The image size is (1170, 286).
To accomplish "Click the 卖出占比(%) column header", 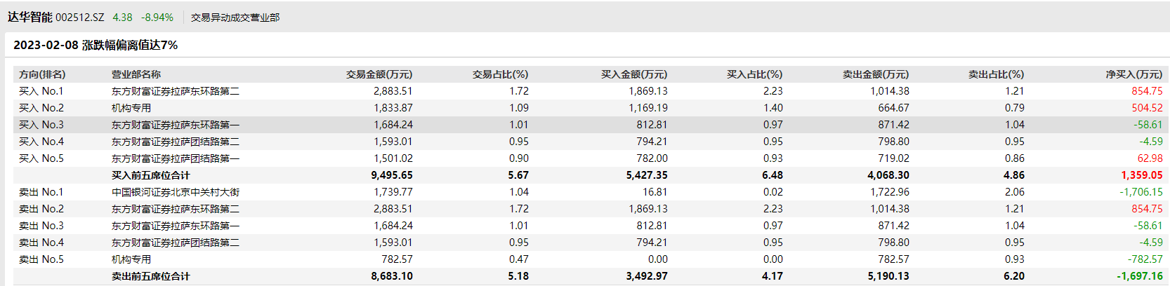I will pyautogui.click(x=996, y=74).
